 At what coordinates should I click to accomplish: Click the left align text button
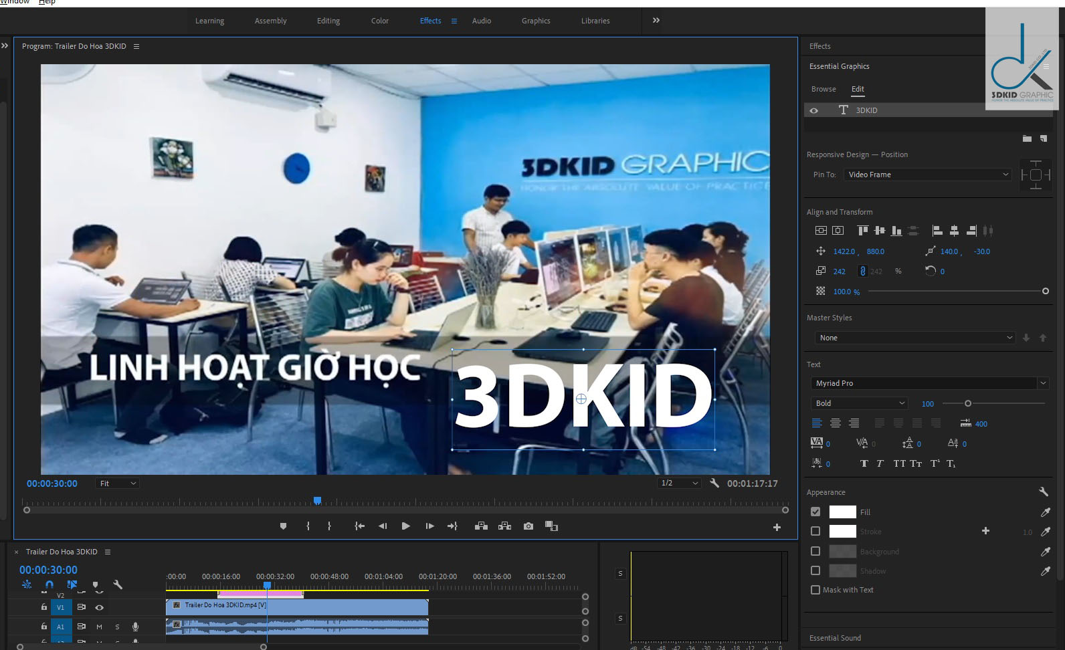[817, 423]
